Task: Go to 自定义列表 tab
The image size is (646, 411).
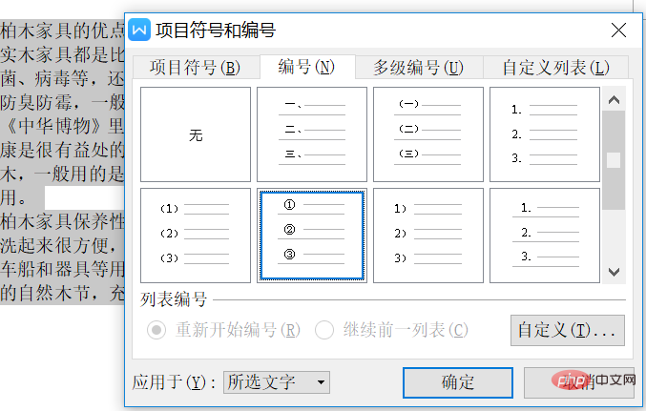Action: tap(555, 68)
